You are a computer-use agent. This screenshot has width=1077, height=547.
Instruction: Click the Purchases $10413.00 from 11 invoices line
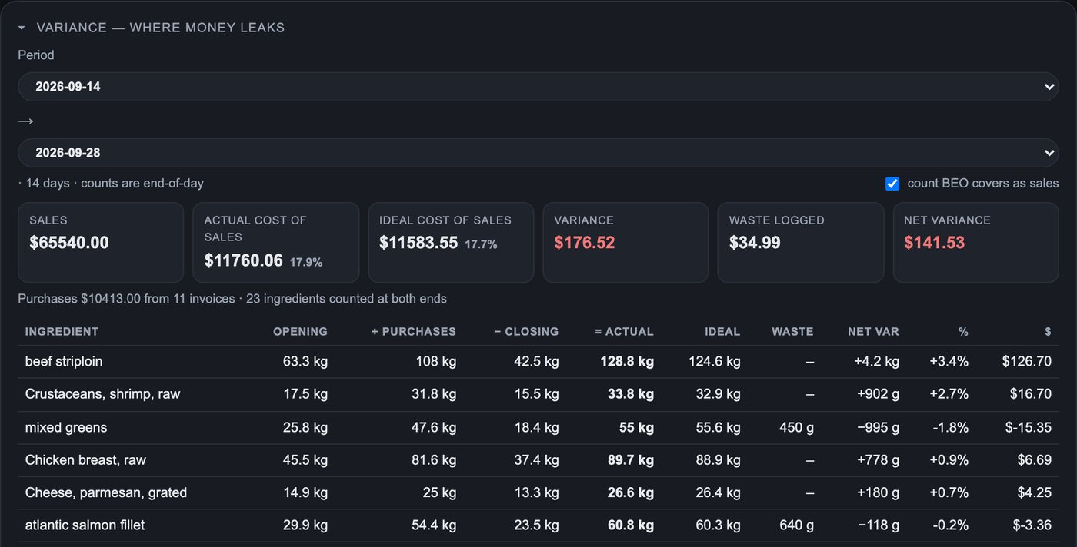232,299
